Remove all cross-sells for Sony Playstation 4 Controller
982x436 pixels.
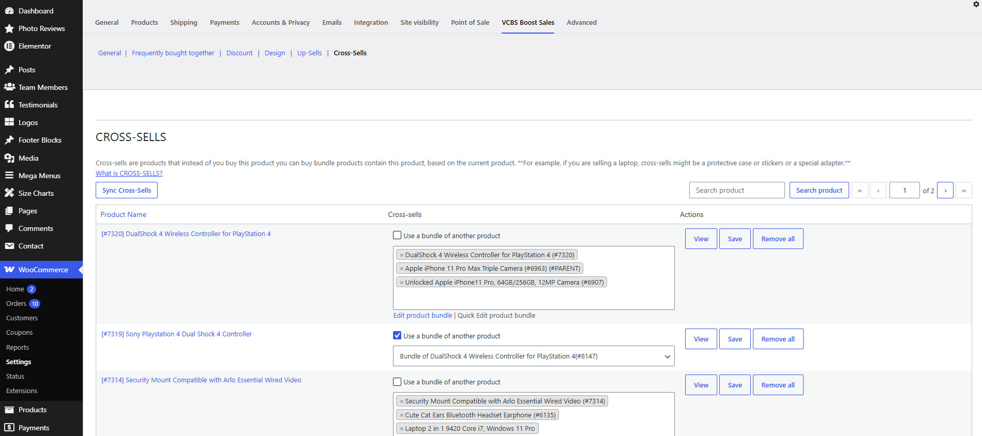[x=778, y=339]
